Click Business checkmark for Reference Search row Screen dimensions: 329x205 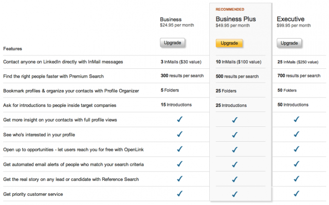pos(179,179)
